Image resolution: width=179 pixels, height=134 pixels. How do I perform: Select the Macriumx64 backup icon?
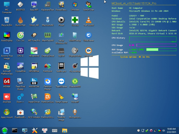[48, 21]
